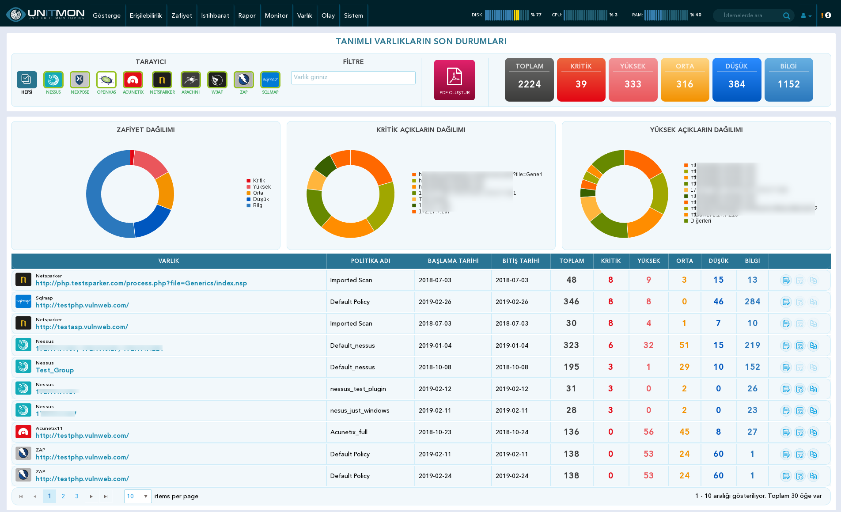Filter by ZAP scanner icon
Image resolution: width=841 pixels, height=512 pixels.
pos(244,80)
